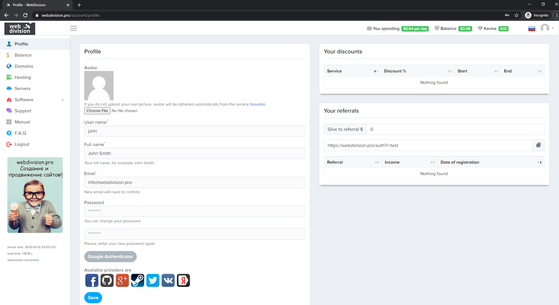The height and width of the screenshot is (305, 559).
Task: Click Choose File to upload avatar
Action: pos(97,111)
